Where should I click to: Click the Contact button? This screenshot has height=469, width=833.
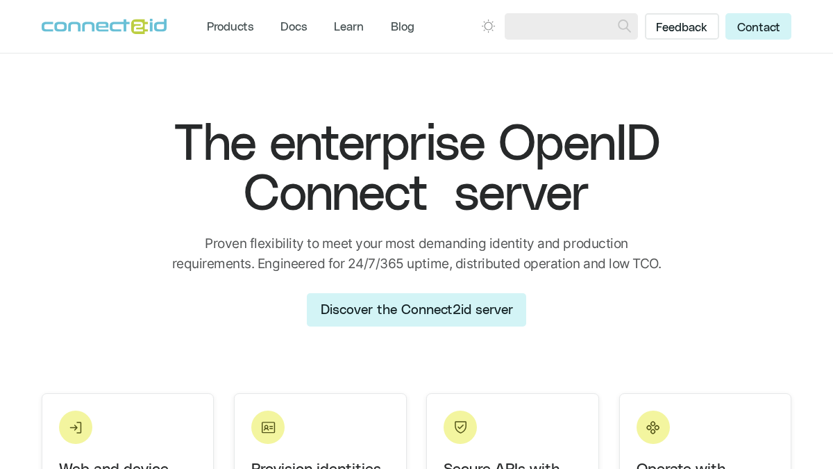point(758,26)
